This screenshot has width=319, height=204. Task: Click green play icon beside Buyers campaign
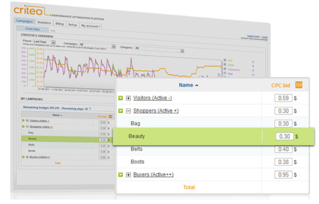[x=121, y=175]
